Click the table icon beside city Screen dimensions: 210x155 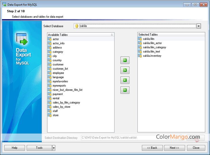click(49, 56)
